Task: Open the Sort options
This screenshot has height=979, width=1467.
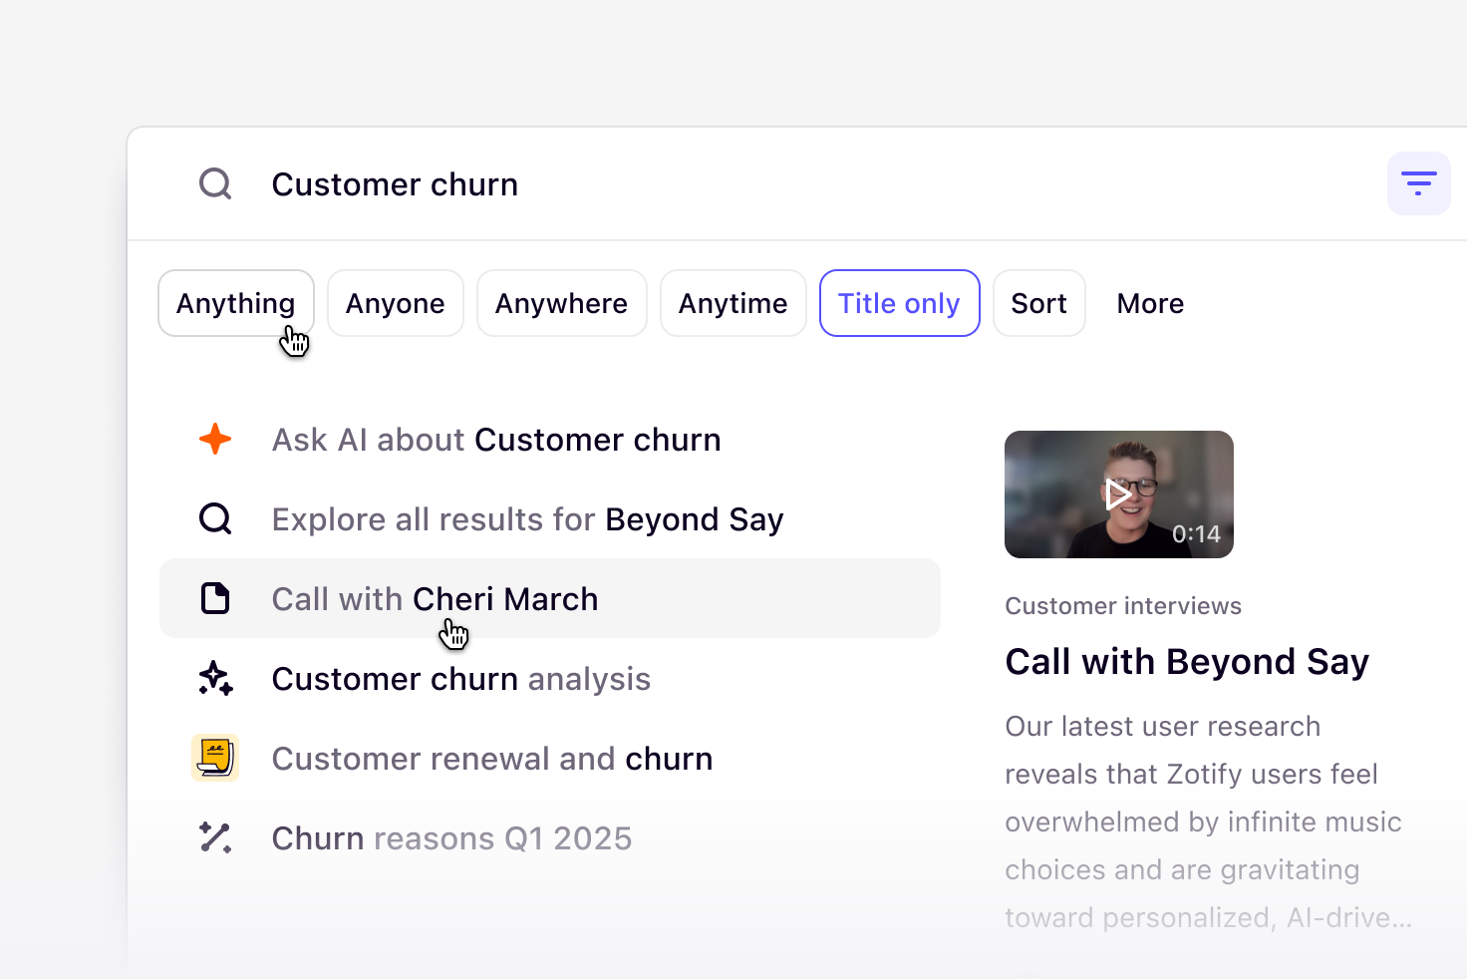Action: click(x=1038, y=303)
